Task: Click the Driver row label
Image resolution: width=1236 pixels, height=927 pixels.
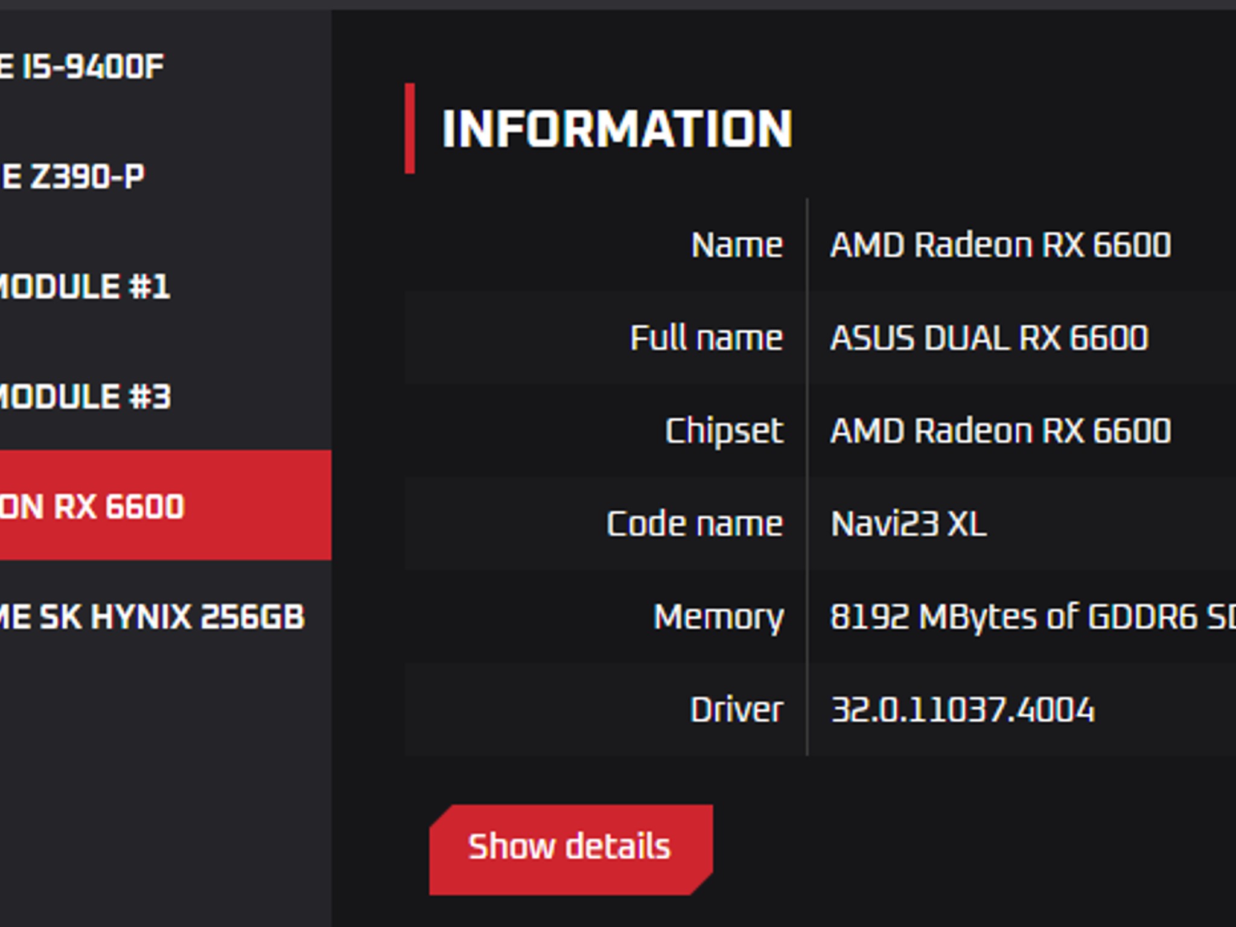Action: click(x=736, y=709)
